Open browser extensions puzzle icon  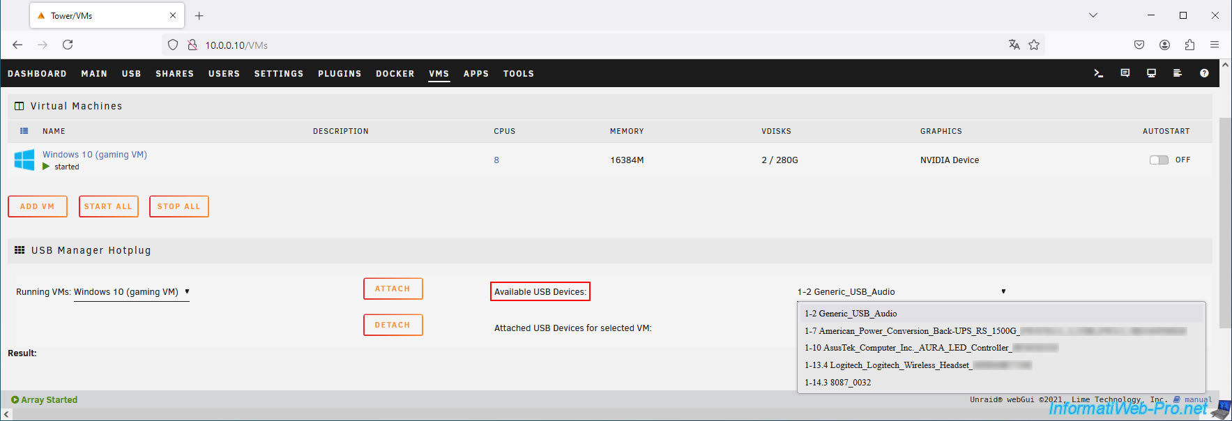click(1189, 45)
